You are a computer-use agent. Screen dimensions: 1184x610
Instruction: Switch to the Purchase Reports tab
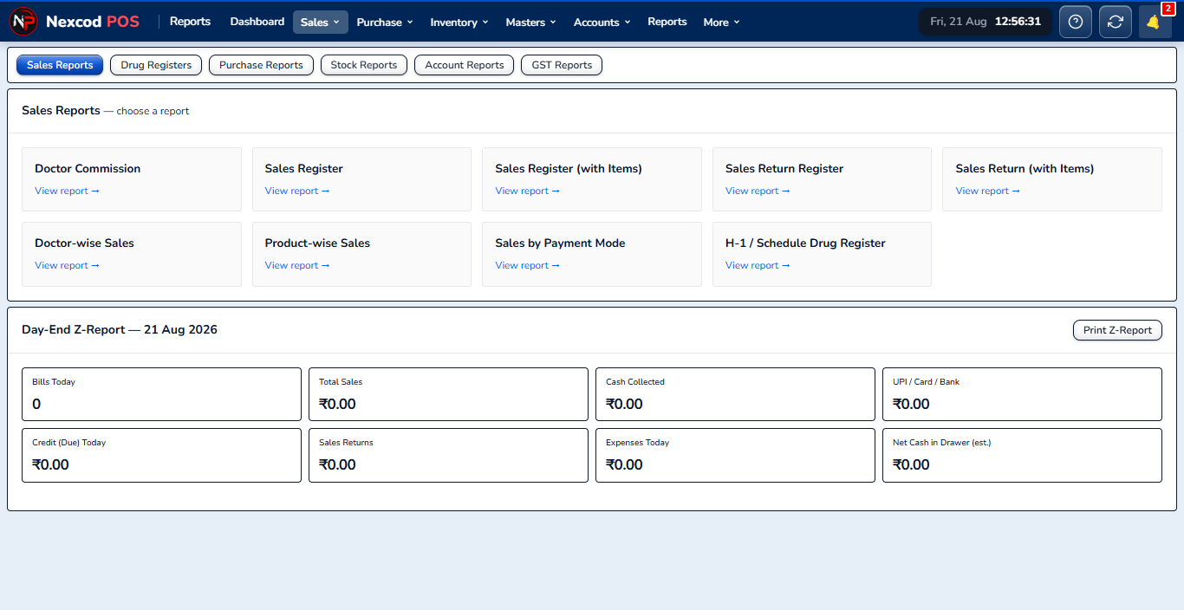(261, 65)
